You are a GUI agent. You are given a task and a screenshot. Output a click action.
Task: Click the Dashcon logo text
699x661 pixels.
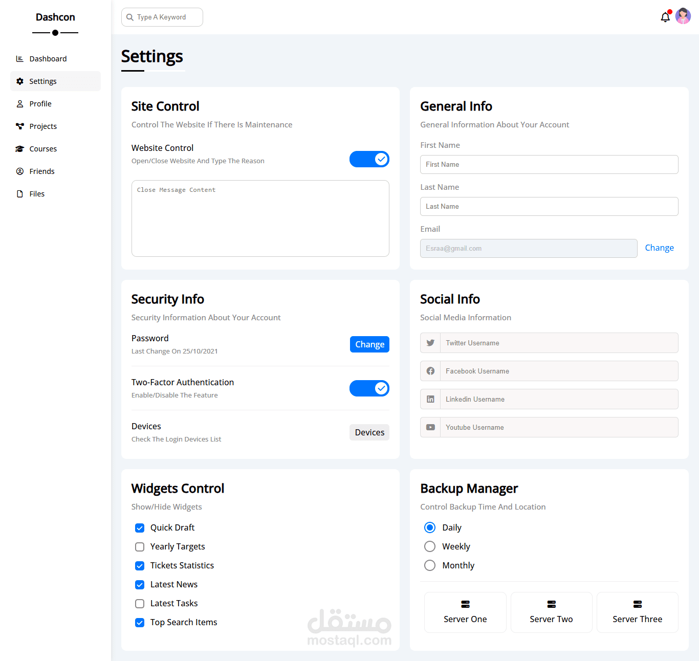click(55, 17)
